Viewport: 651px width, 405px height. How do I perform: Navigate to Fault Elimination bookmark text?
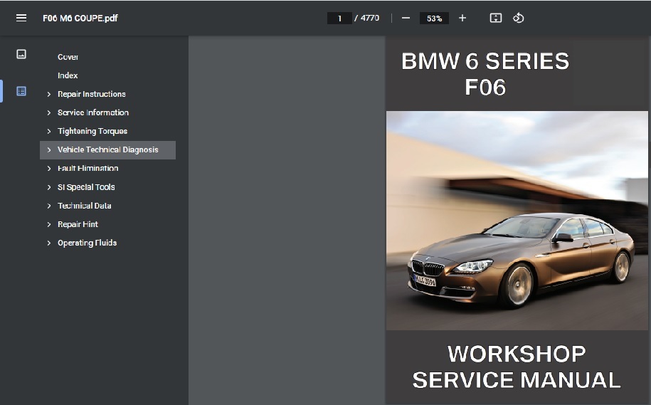point(88,168)
